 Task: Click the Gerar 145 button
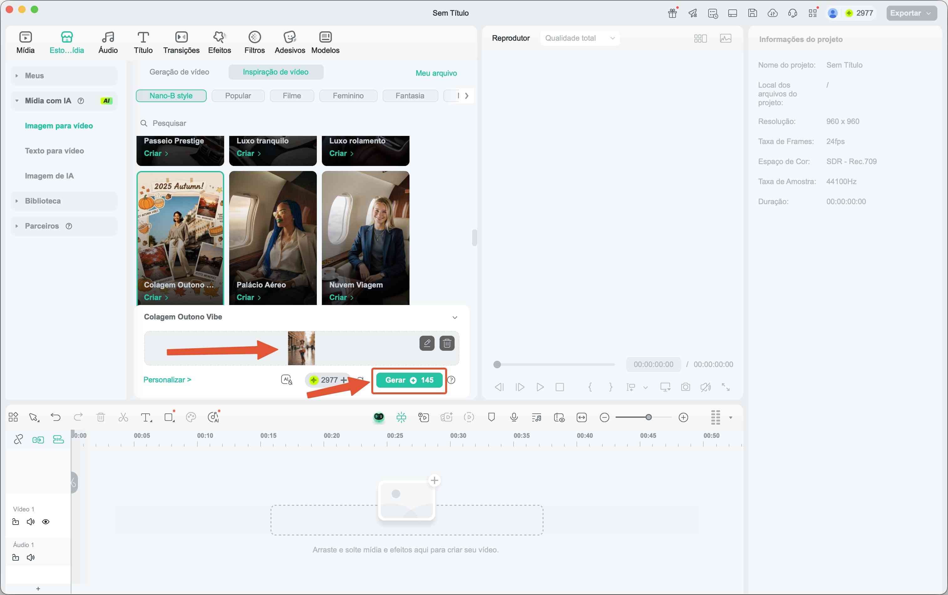coord(409,380)
